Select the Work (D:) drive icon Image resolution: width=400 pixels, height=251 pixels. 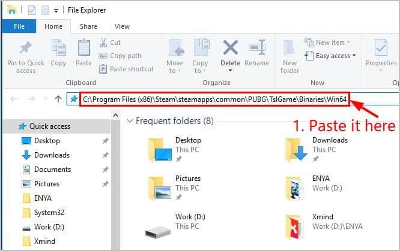pos(157,232)
